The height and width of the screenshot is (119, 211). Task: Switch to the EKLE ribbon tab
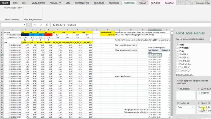(x=24, y=3)
